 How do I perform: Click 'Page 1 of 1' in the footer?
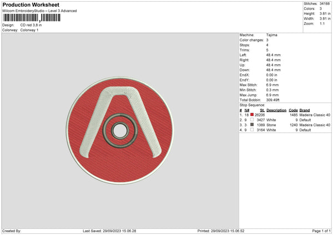tap(321, 231)
